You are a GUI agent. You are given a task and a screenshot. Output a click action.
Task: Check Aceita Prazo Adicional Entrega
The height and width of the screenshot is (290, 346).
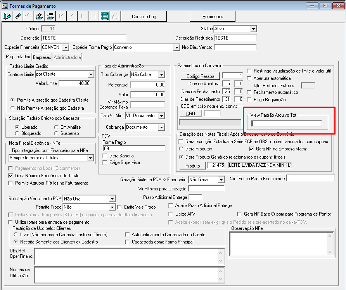point(171,205)
